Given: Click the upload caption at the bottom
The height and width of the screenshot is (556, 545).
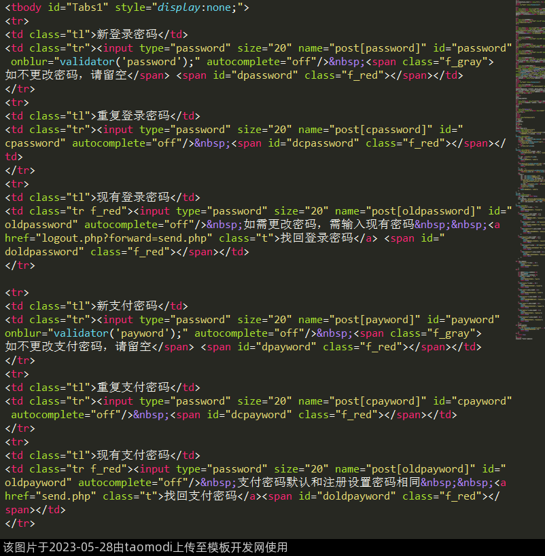Looking at the screenshot, I should (x=145, y=547).
